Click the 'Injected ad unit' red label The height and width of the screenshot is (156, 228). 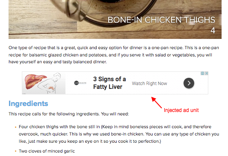[x=181, y=110]
